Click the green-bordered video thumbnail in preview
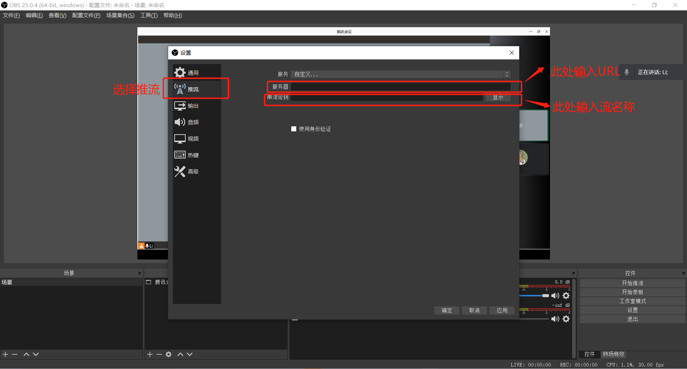The height and width of the screenshot is (369, 687). [533, 125]
